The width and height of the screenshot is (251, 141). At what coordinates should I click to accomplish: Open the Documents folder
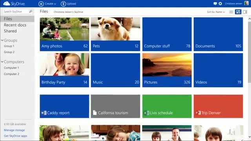218,34
